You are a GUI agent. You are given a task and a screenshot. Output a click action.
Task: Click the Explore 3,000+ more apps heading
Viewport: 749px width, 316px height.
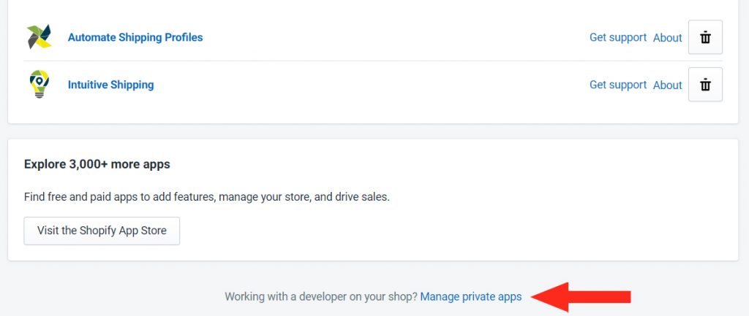point(97,164)
